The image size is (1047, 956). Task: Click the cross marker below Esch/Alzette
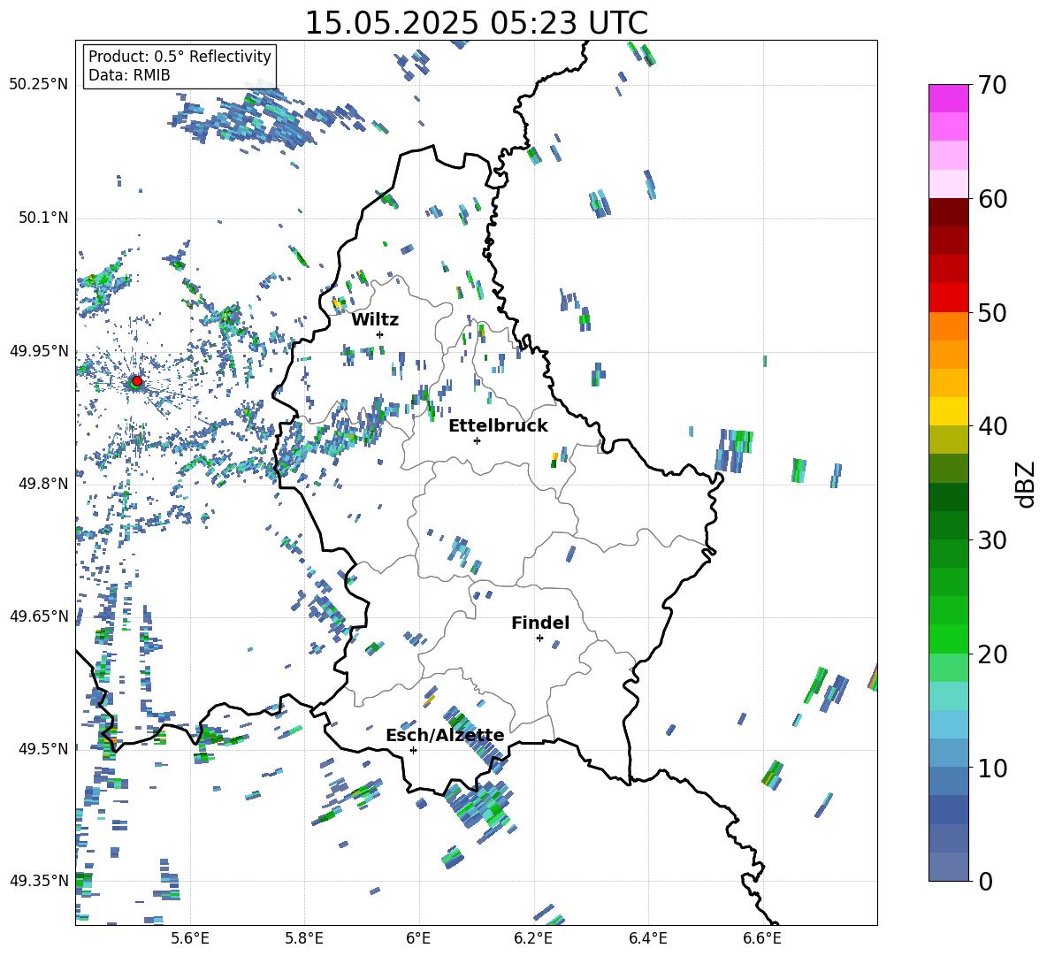pyautogui.click(x=413, y=750)
